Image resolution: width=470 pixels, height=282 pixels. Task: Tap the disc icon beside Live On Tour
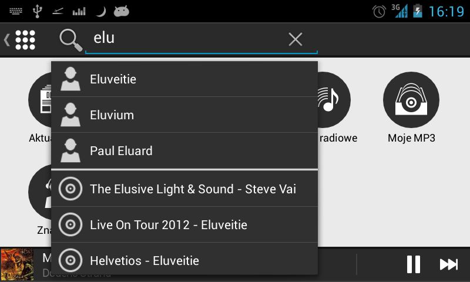[70, 224]
